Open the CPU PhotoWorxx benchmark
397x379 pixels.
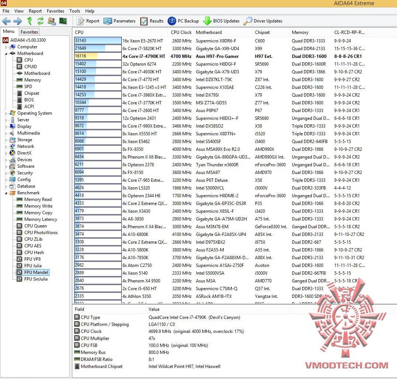pyautogui.click(x=37, y=233)
